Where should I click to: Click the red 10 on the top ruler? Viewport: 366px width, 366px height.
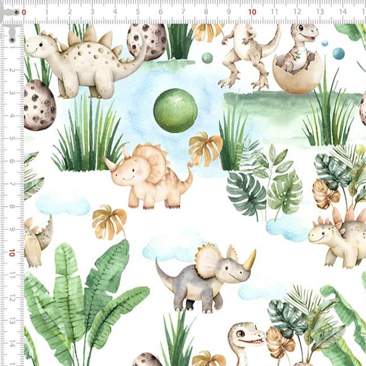252,11
